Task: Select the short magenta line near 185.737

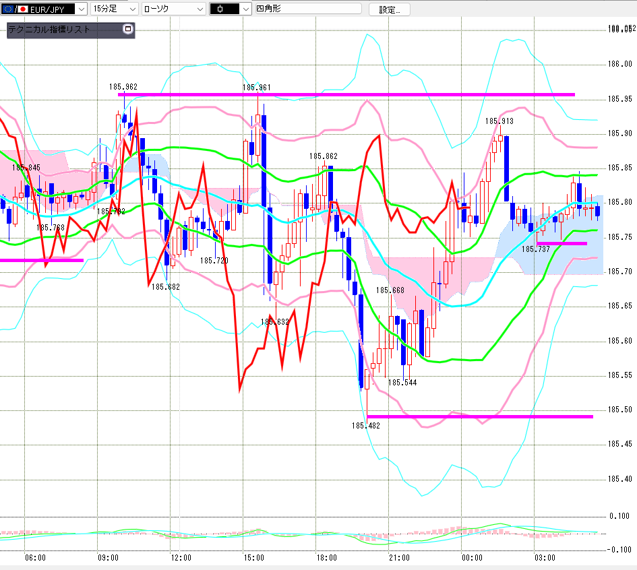Action: 562,244
